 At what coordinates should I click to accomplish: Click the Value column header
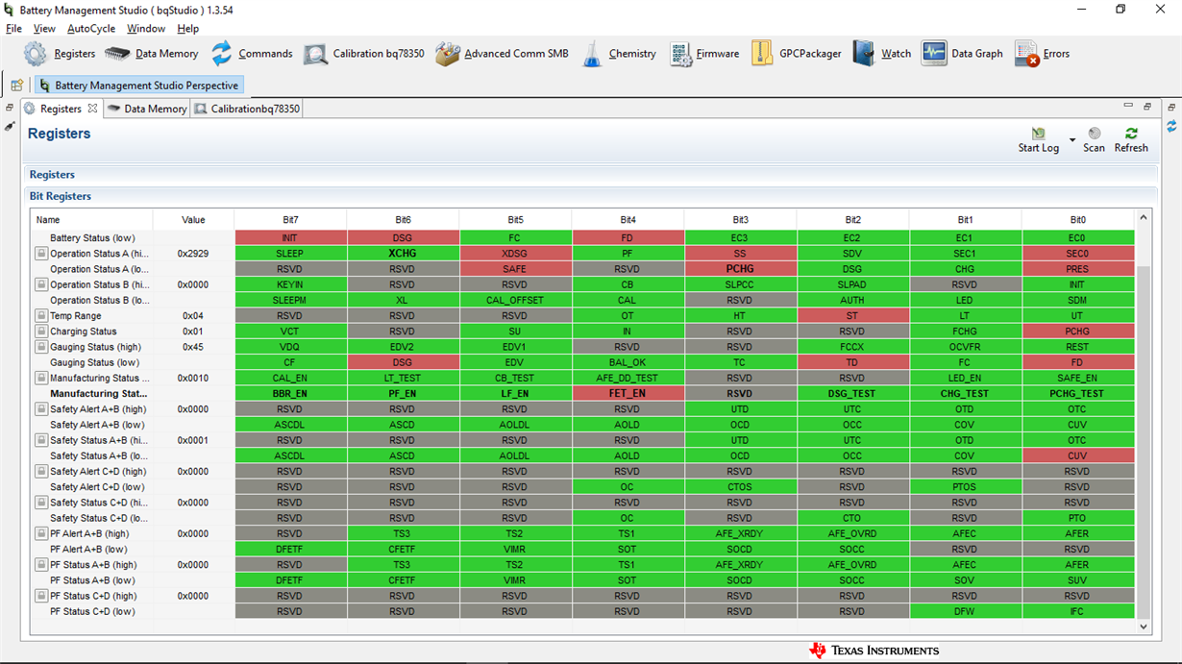(193, 220)
